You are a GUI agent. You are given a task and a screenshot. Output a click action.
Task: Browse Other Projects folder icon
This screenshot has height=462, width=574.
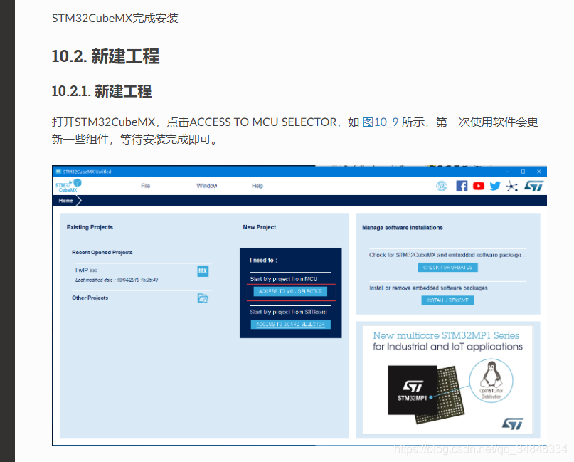coord(203,298)
